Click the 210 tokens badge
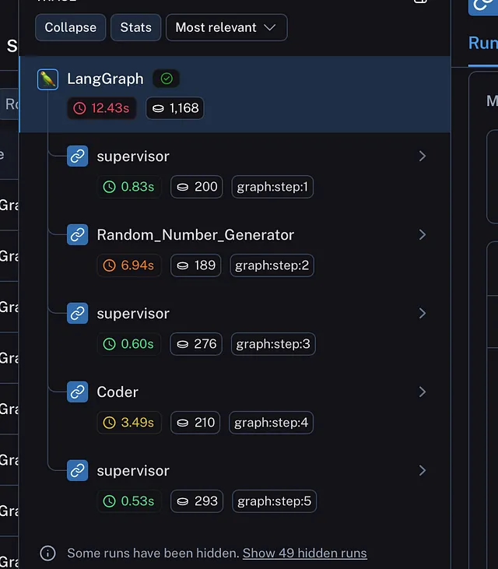This screenshot has width=498, height=569. click(195, 423)
